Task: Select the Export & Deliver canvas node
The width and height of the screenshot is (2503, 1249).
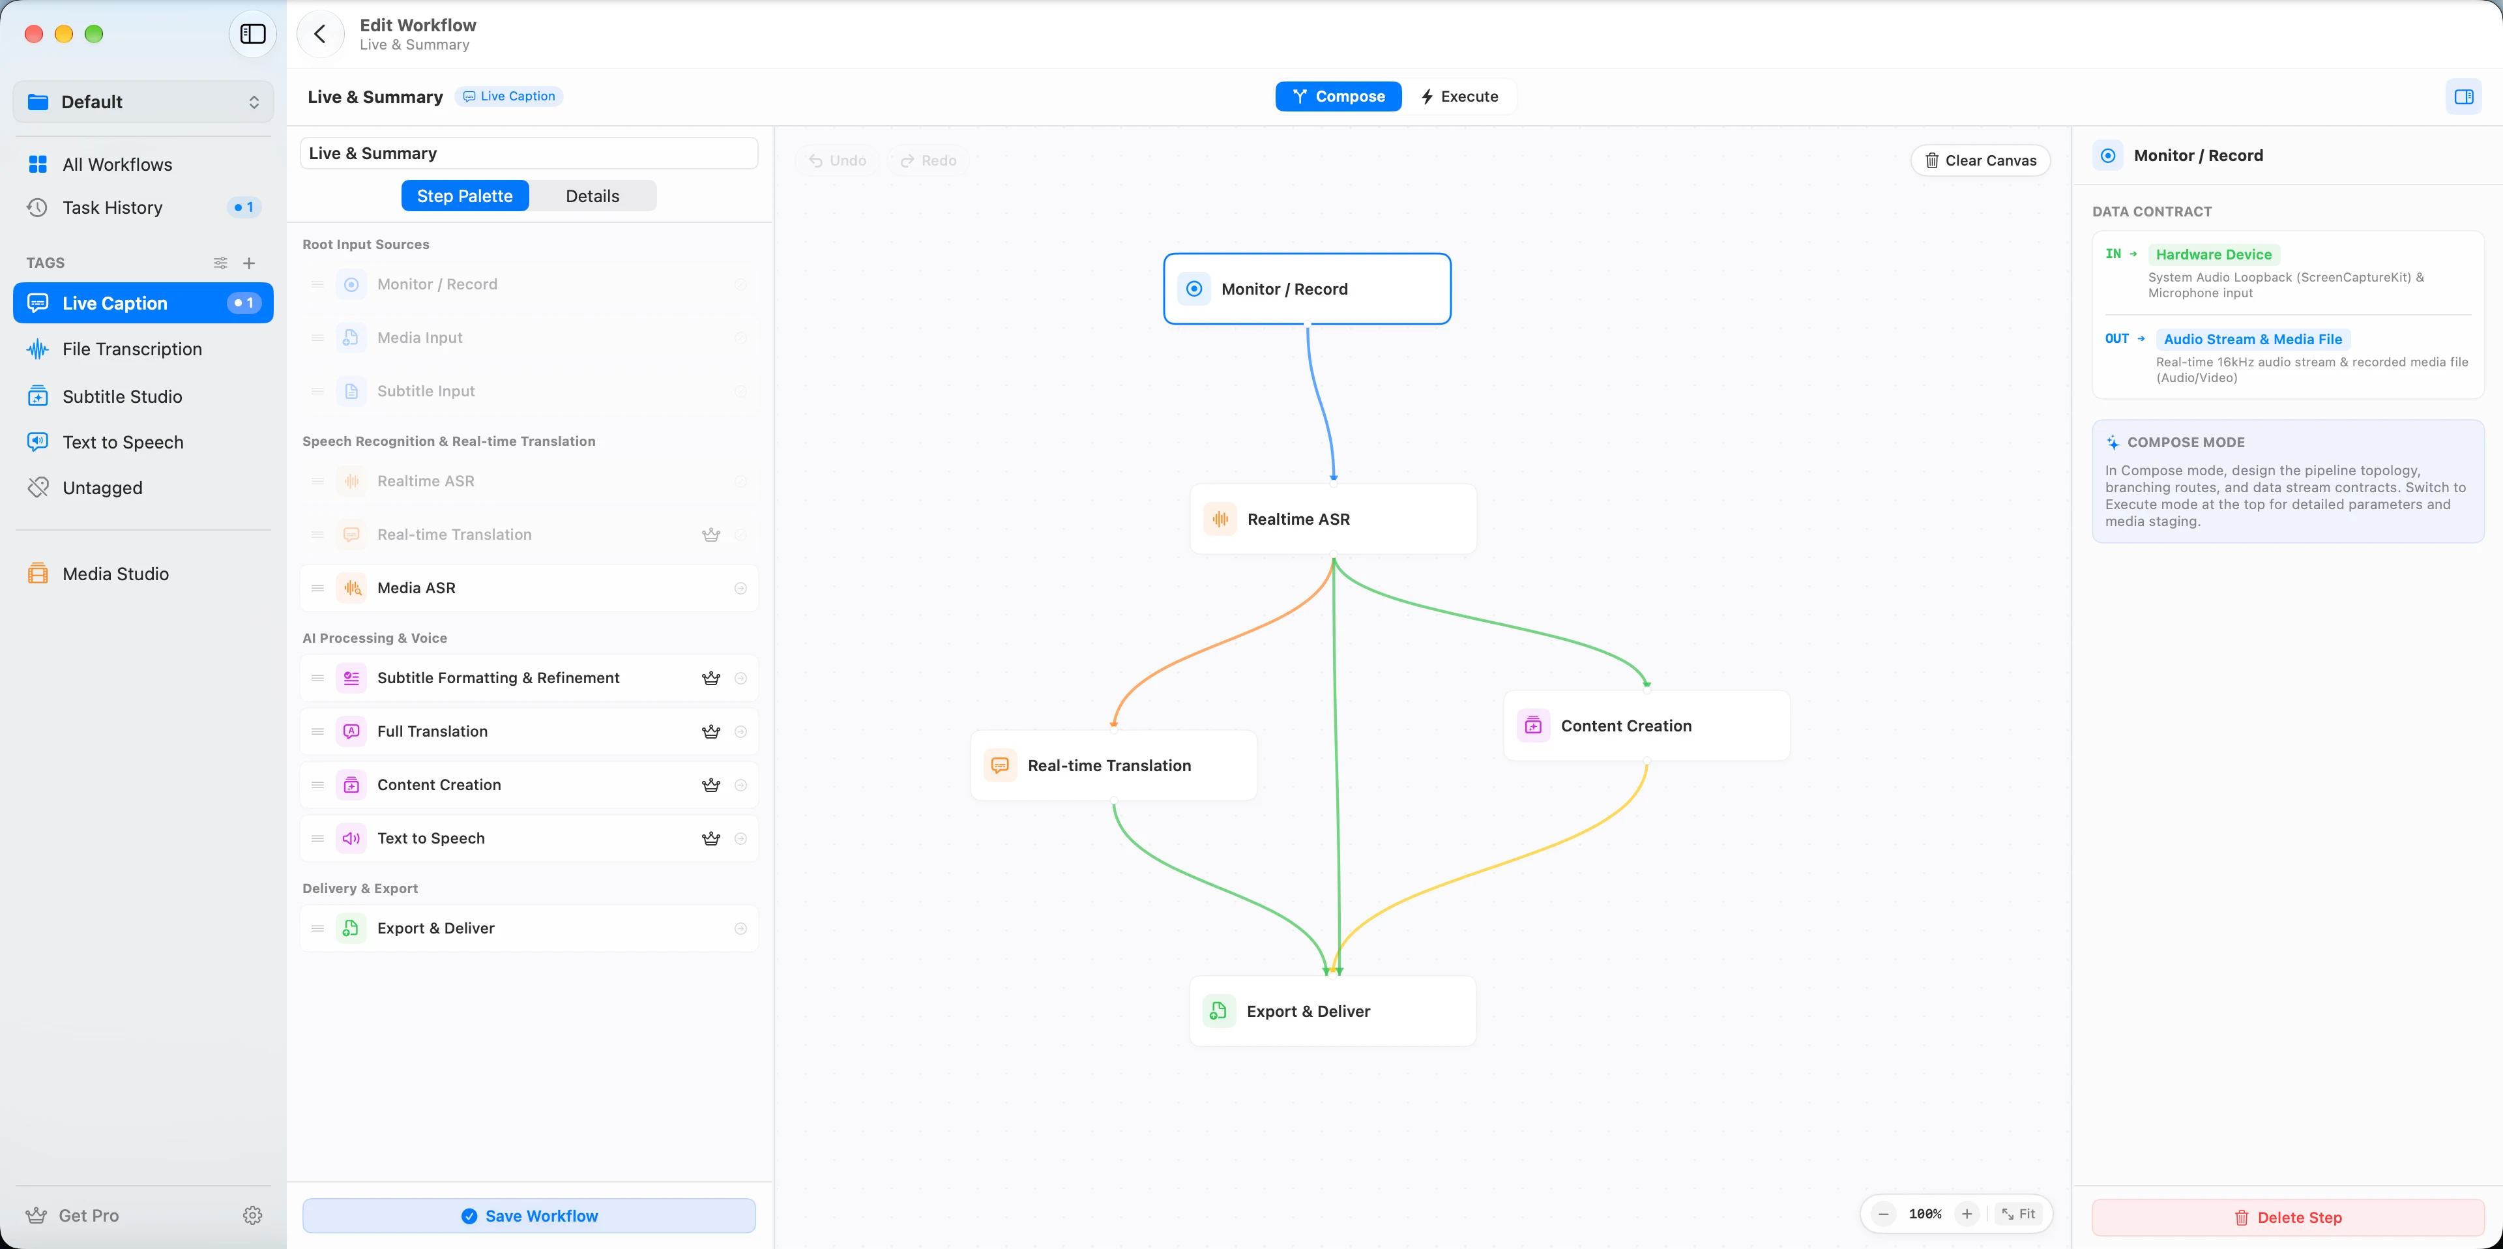Action: (x=1332, y=1011)
